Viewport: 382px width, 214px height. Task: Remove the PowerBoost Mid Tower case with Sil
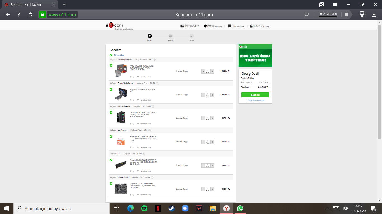(132, 124)
